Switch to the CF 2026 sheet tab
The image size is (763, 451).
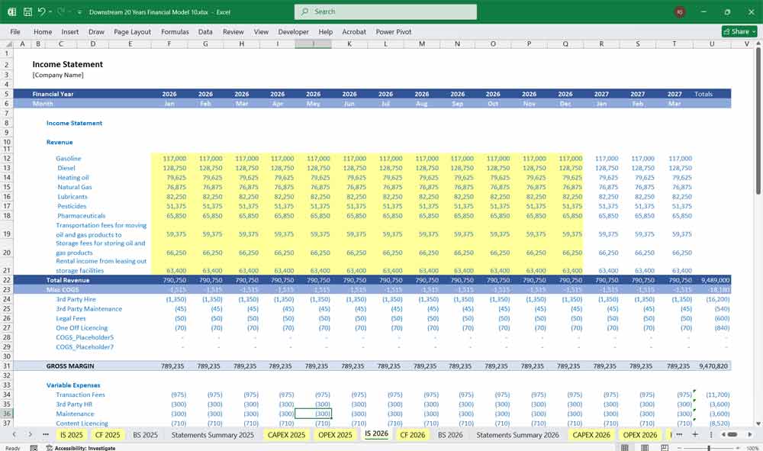click(x=412, y=434)
